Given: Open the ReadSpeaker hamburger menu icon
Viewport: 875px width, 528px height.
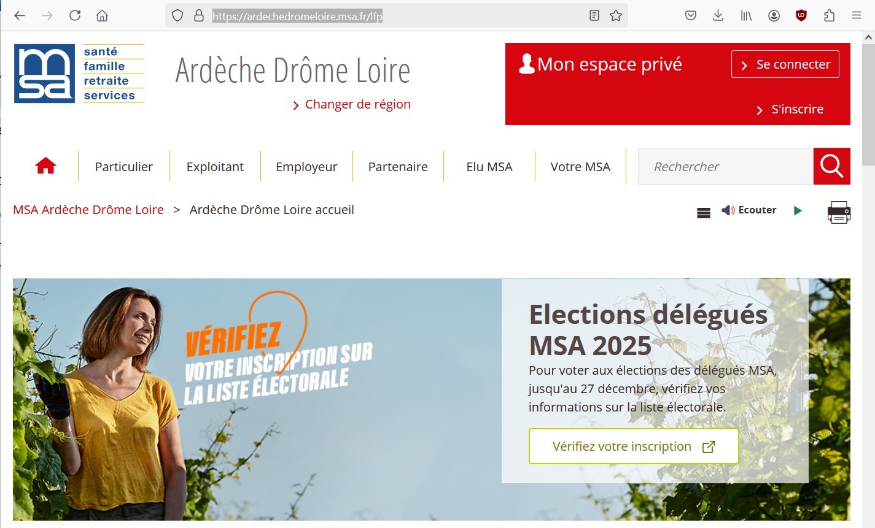Looking at the screenshot, I should (x=704, y=213).
